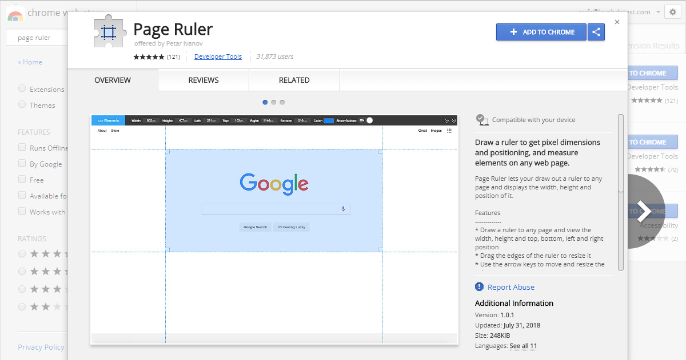Viewport: 686px width, 360px height.
Task: Check the Runs Offline feature checkbox
Action: (22, 148)
